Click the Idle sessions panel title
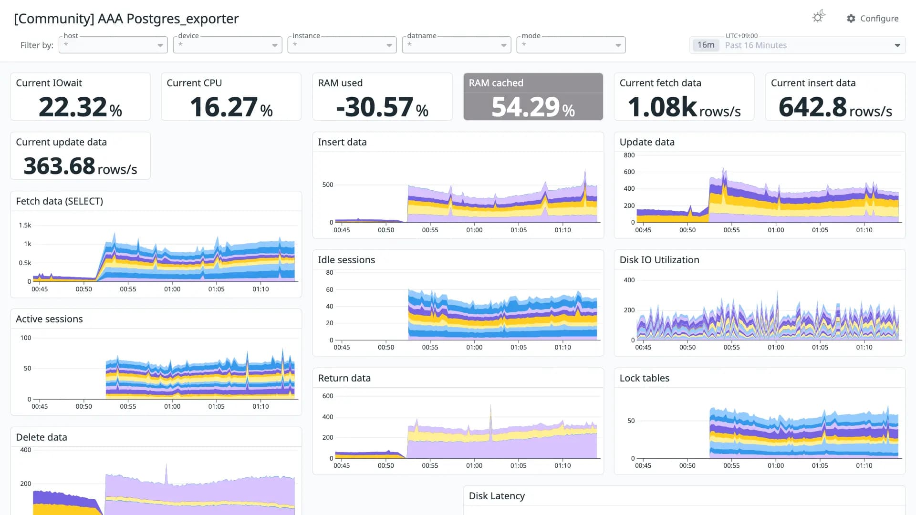This screenshot has width=916, height=515. [346, 260]
